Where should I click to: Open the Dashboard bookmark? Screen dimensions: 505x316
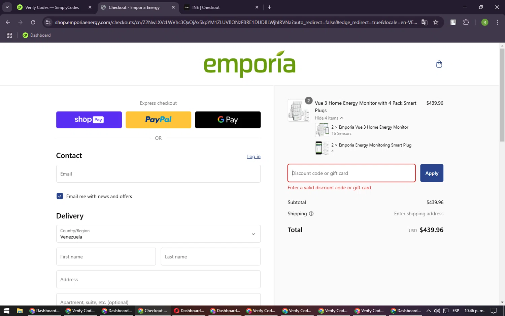click(36, 35)
